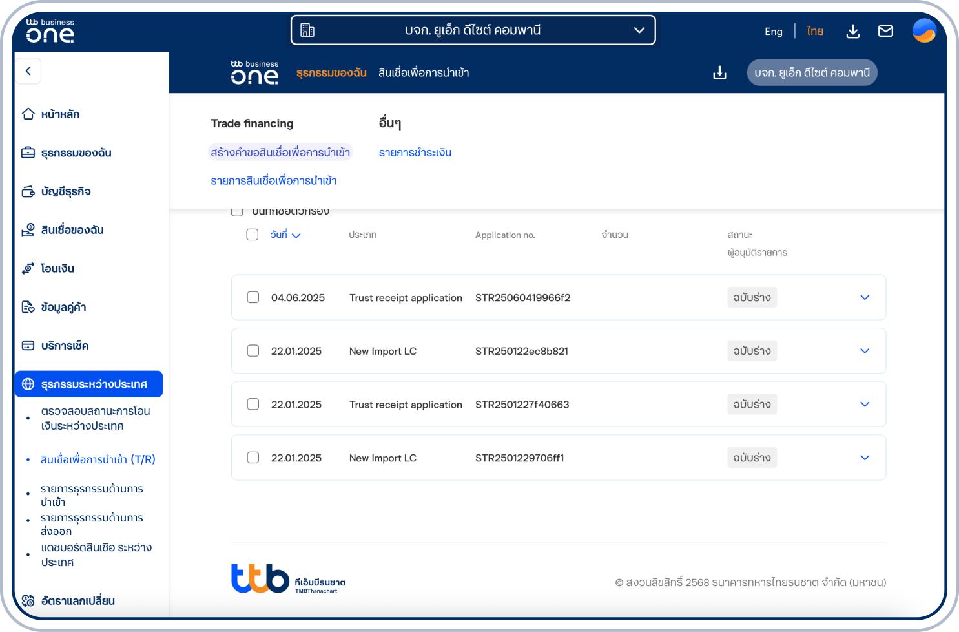
Task: Expand row STR2501227f40663 details chevron
Action: [x=865, y=404]
